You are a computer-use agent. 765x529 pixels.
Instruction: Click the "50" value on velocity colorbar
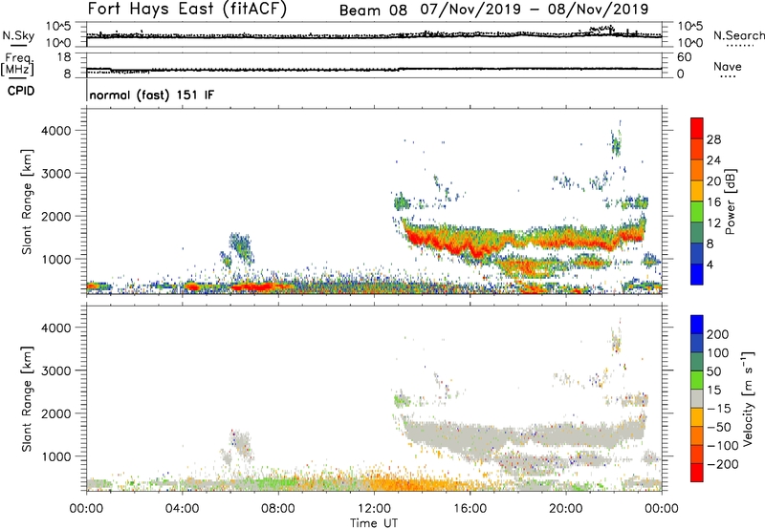click(x=713, y=371)
